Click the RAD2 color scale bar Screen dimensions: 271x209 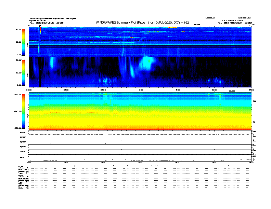(23, 42)
